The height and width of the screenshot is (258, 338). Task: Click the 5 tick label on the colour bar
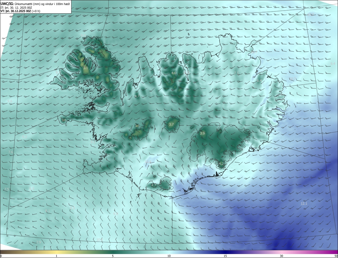click(113, 256)
